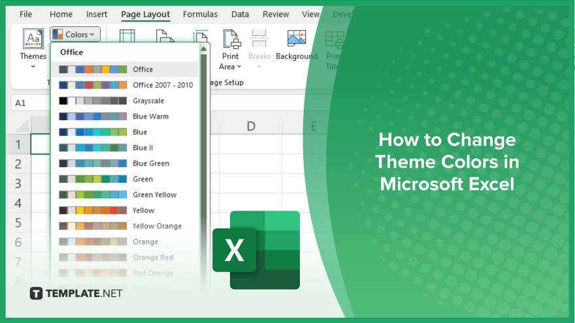Apply the Green theme colors

[x=125, y=179]
